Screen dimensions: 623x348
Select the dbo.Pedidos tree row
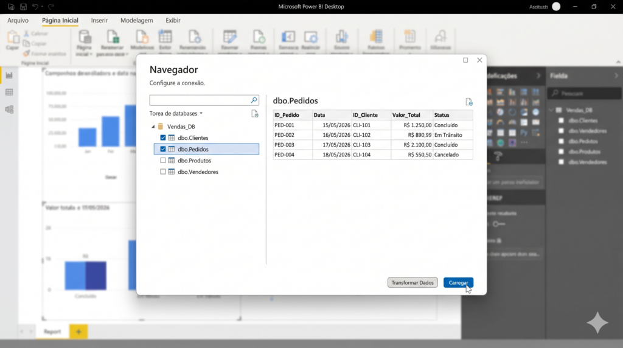click(x=206, y=150)
